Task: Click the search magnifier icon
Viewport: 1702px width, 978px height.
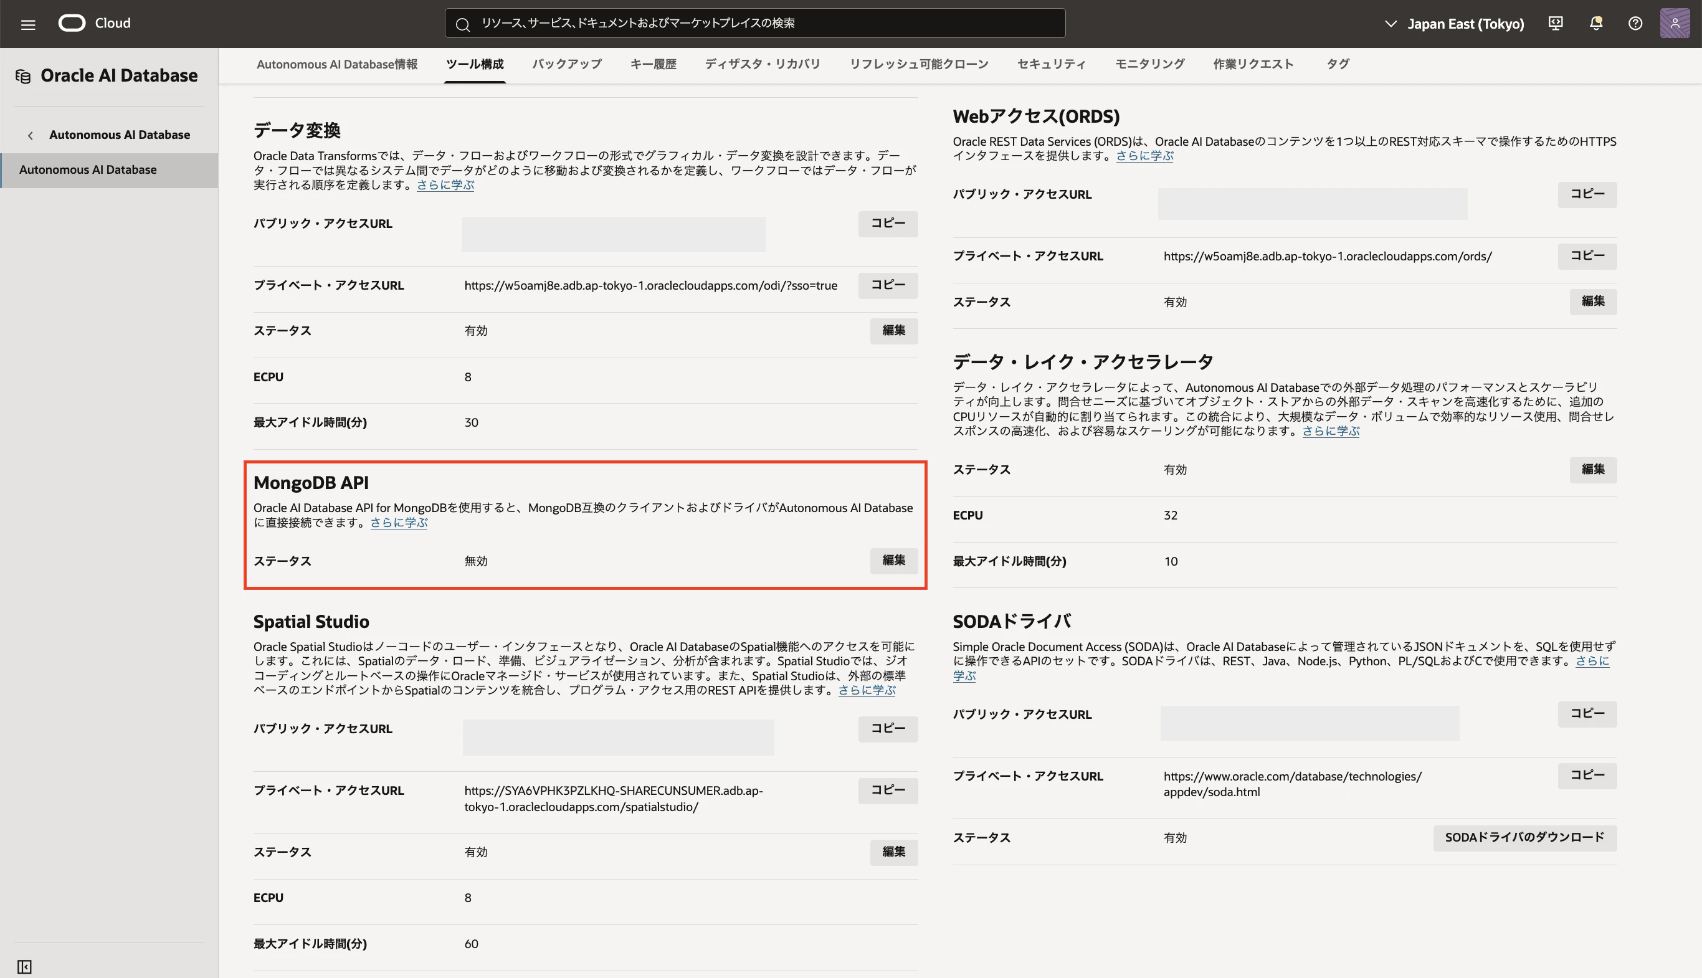Action: pyautogui.click(x=462, y=24)
